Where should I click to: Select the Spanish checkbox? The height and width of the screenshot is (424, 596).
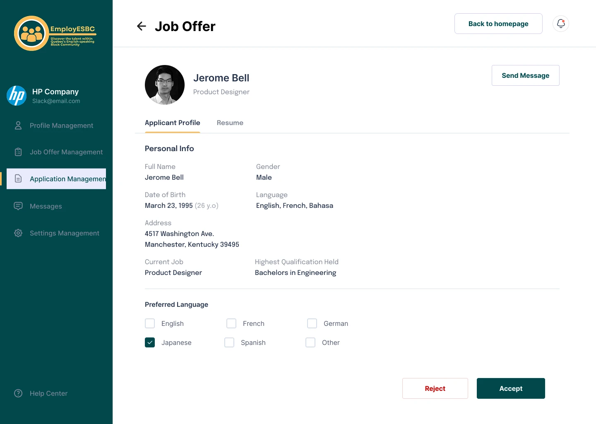[x=229, y=342]
